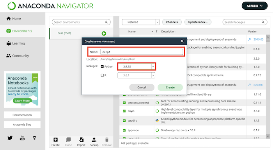Click the Environments cube icon
Screen dimensions: 273x150
pos(9,31)
